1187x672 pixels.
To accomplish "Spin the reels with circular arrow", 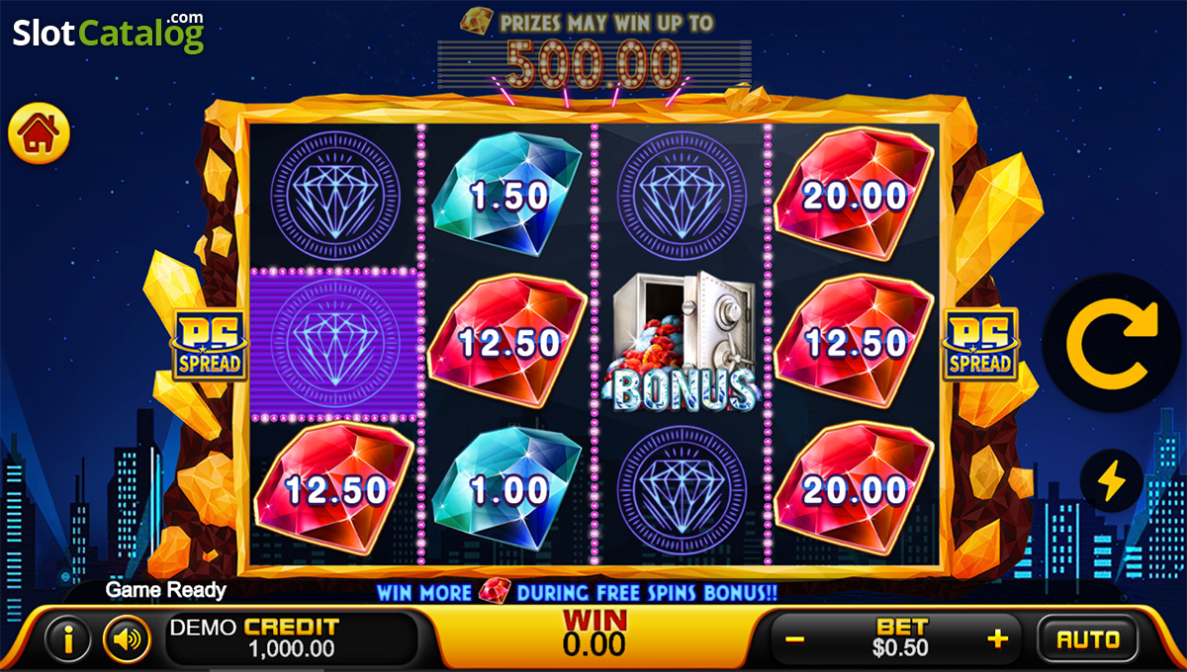I will (x=1113, y=343).
